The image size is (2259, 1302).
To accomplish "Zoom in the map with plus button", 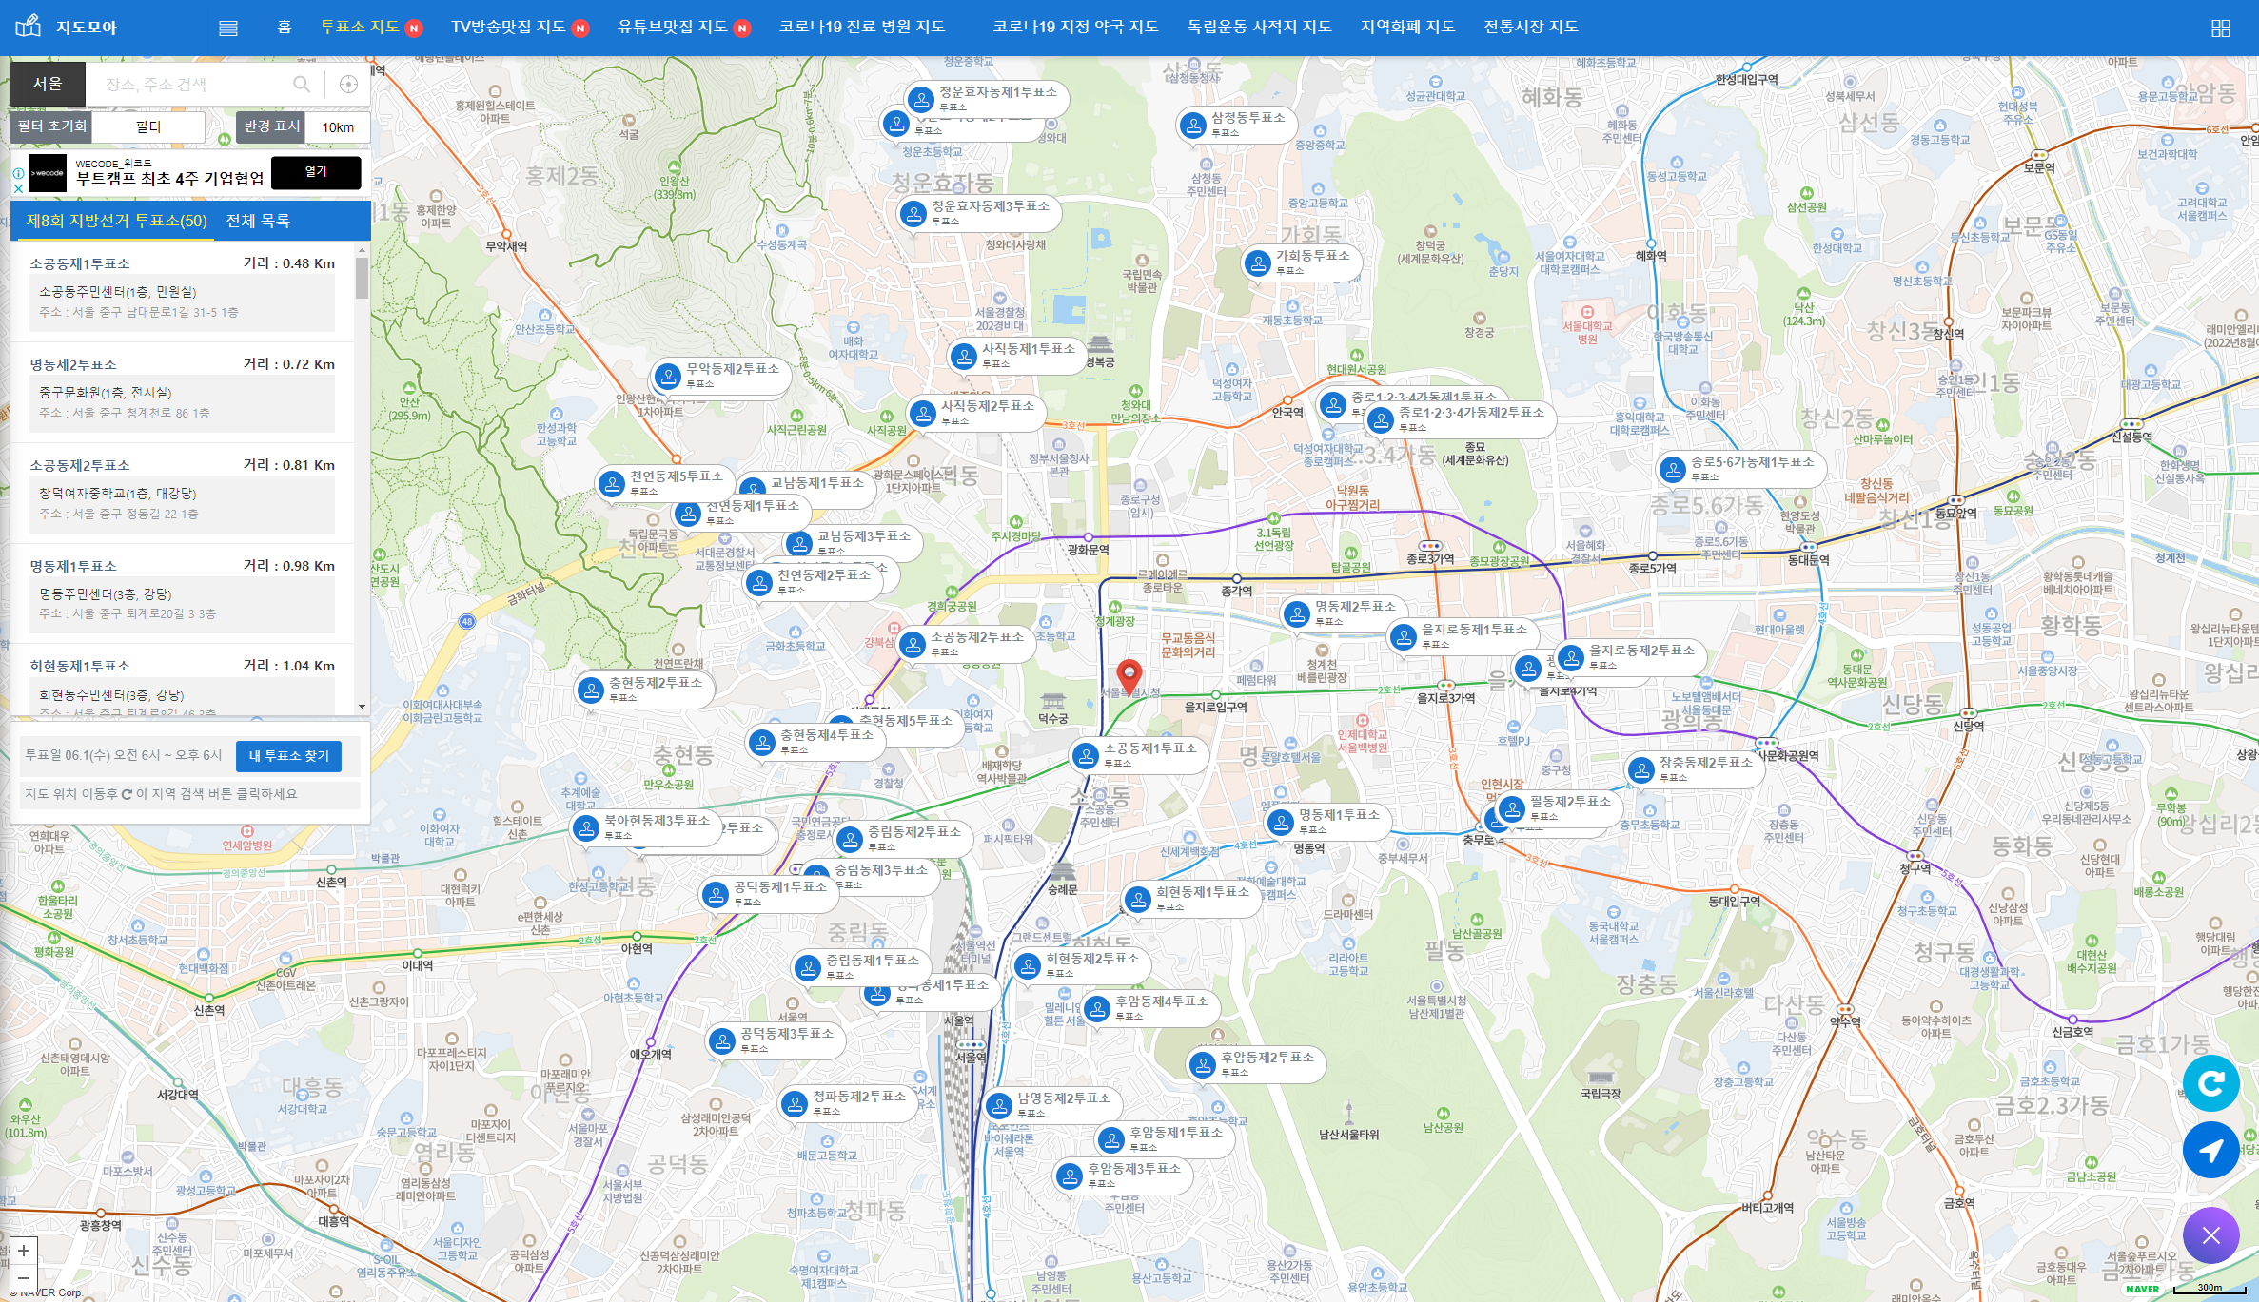I will 24,1250.
